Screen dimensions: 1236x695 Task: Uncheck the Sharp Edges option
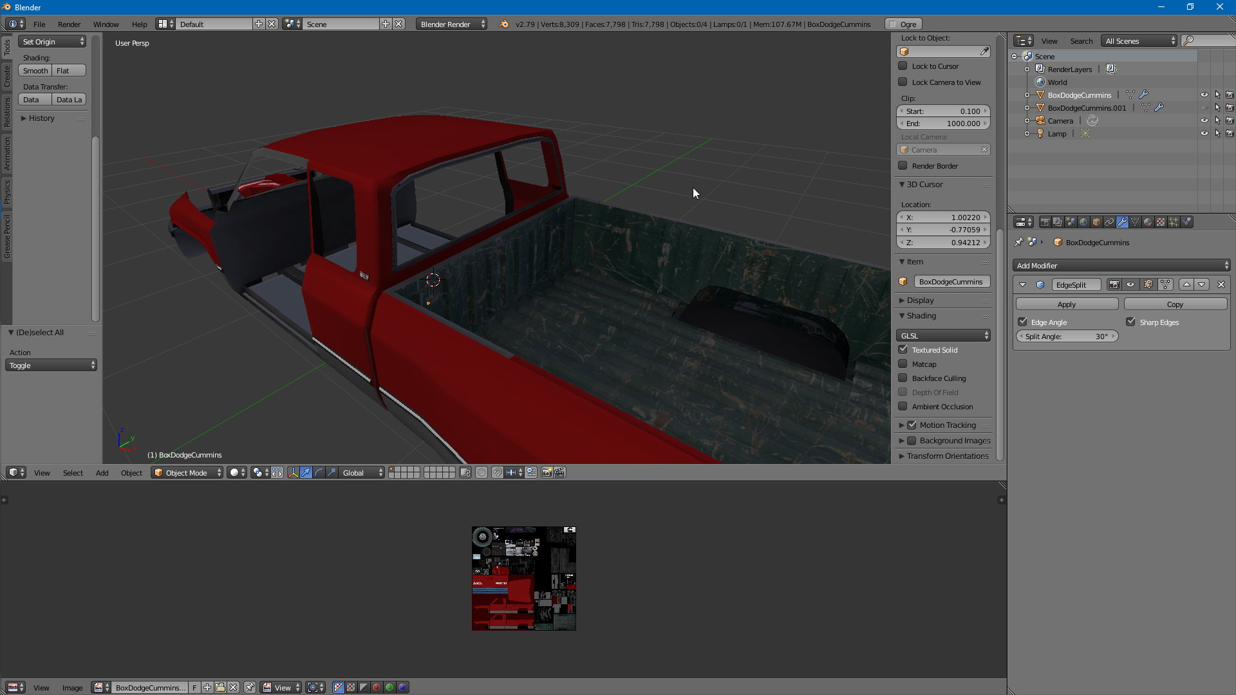tap(1130, 322)
